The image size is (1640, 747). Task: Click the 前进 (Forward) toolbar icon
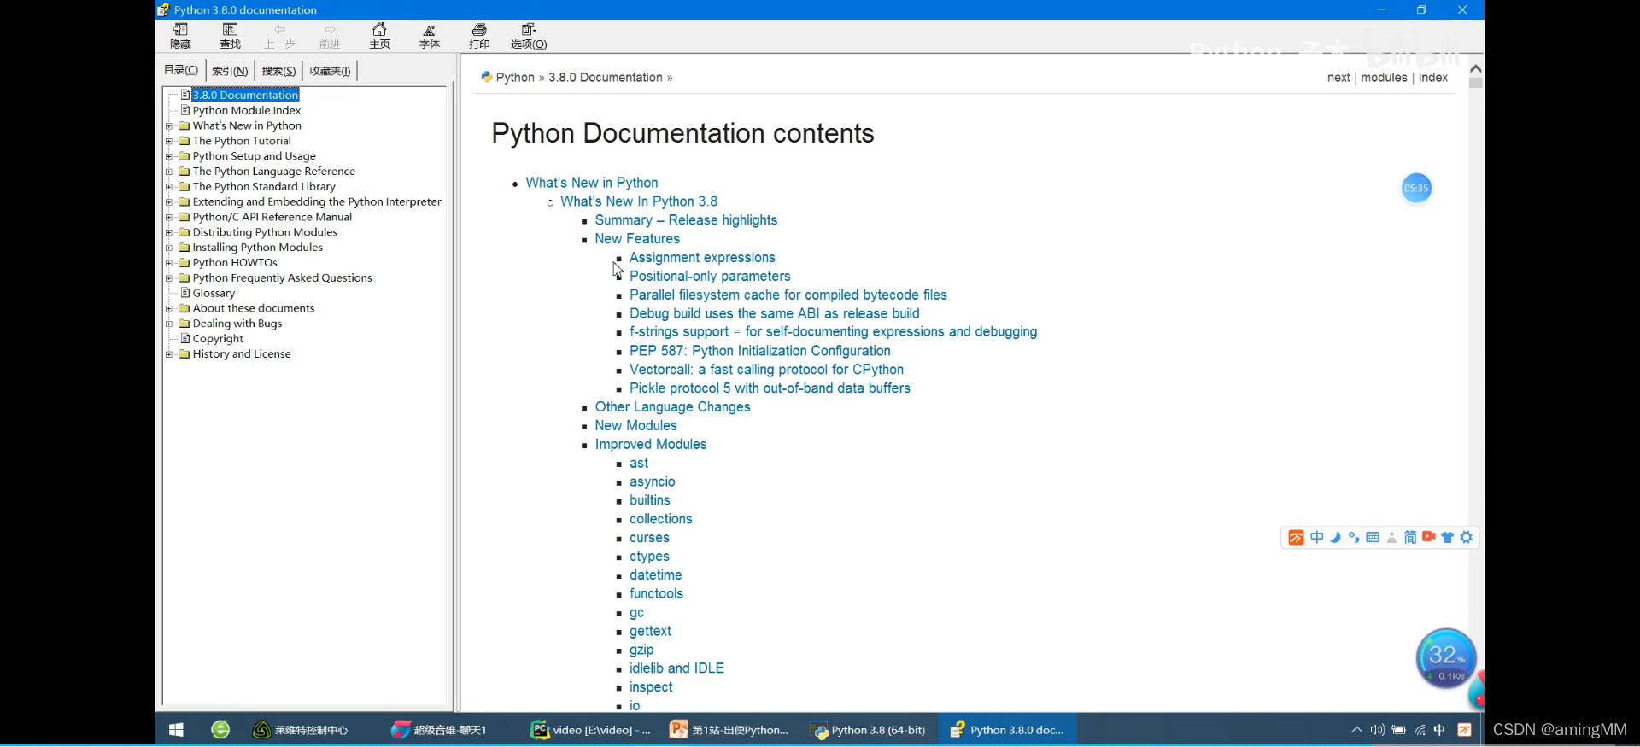330,36
